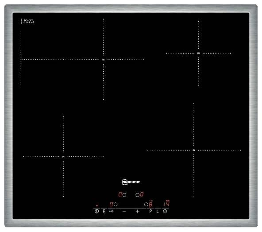Screen dimensions: 262x232
Task: Select front-right zone circle selector
Action: 146,204
